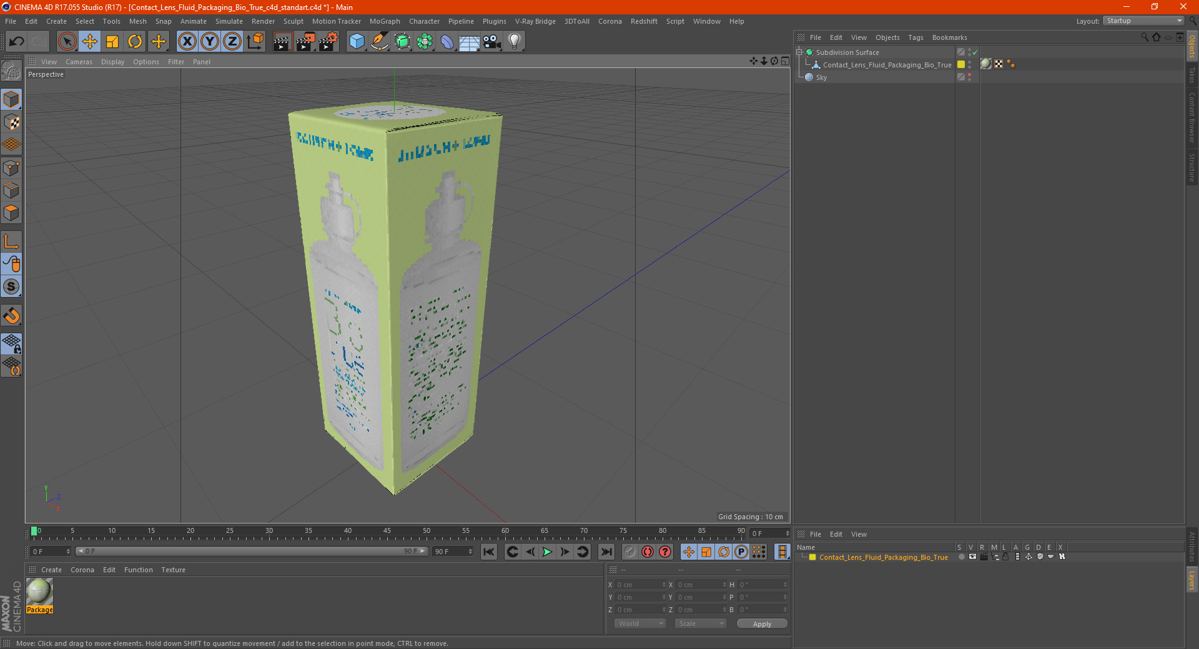Open the Content Browser side tab
The image size is (1199, 649).
point(1192,117)
